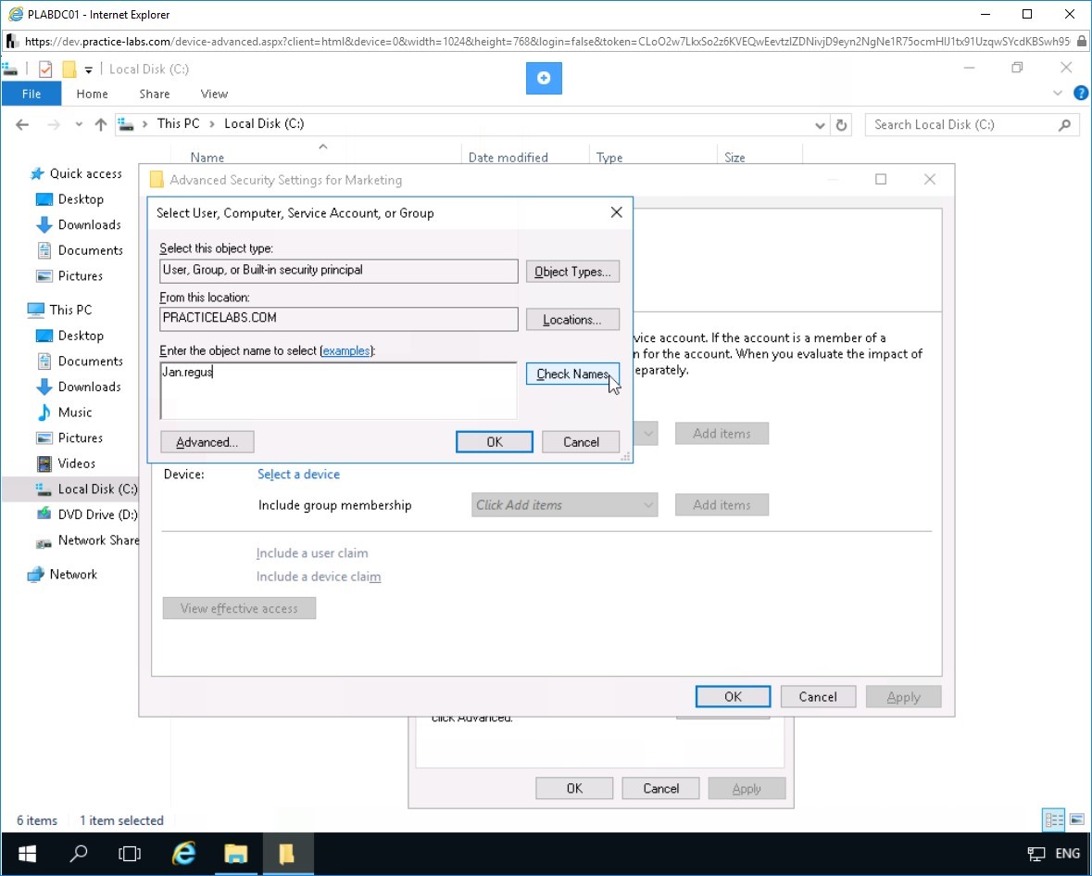Click New folder quick access toolbar icon
Viewport: 1092px width, 876px height.
point(69,69)
